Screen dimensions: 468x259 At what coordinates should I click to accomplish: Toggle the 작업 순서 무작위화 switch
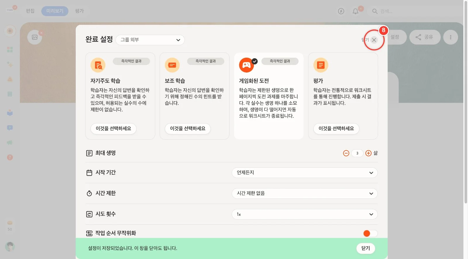pos(370,233)
